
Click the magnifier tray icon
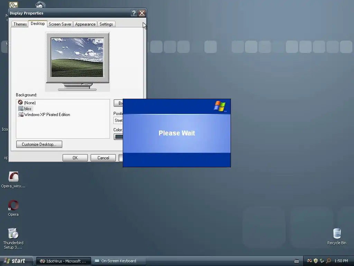pos(329,261)
